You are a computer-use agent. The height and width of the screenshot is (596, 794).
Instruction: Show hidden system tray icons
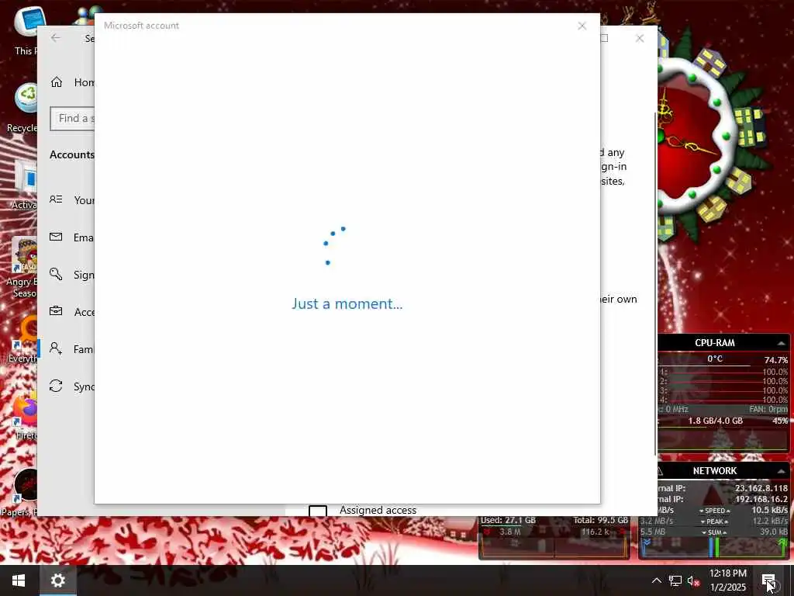[656, 580]
